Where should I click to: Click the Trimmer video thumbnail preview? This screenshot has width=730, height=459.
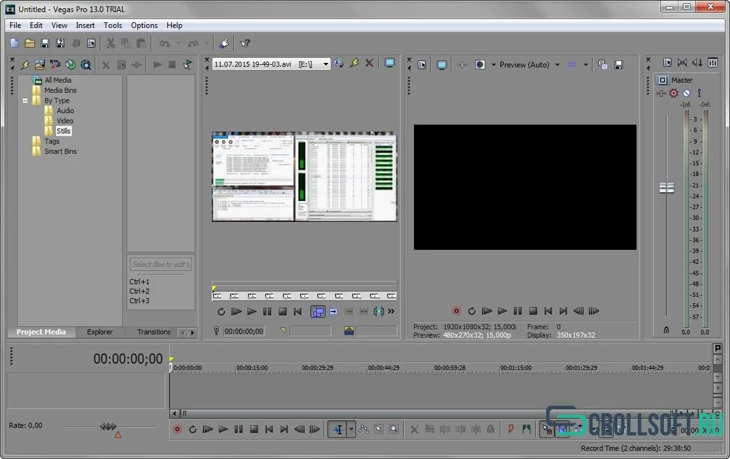[x=305, y=177]
